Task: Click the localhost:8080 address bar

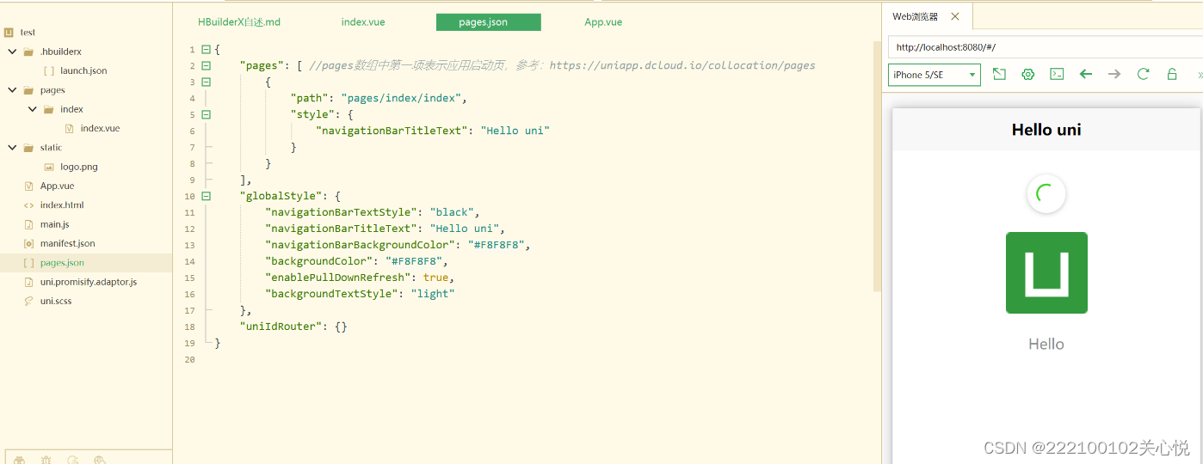Action: coord(1045,46)
